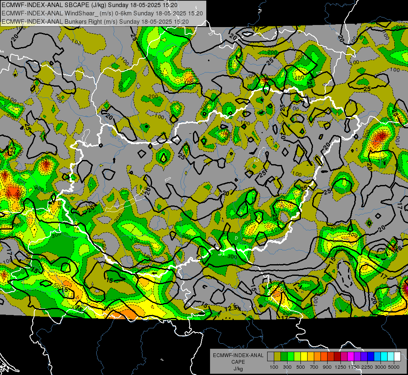Click the pure blue swatch after 2250
Screen dimensions: 408x375
point(371,357)
